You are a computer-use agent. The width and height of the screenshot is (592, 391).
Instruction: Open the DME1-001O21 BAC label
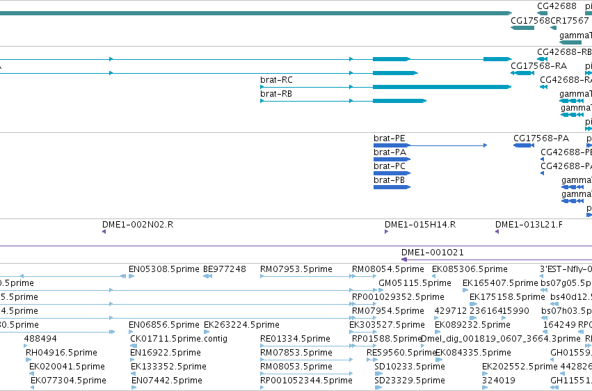pyautogui.click(x=432, y=252)
